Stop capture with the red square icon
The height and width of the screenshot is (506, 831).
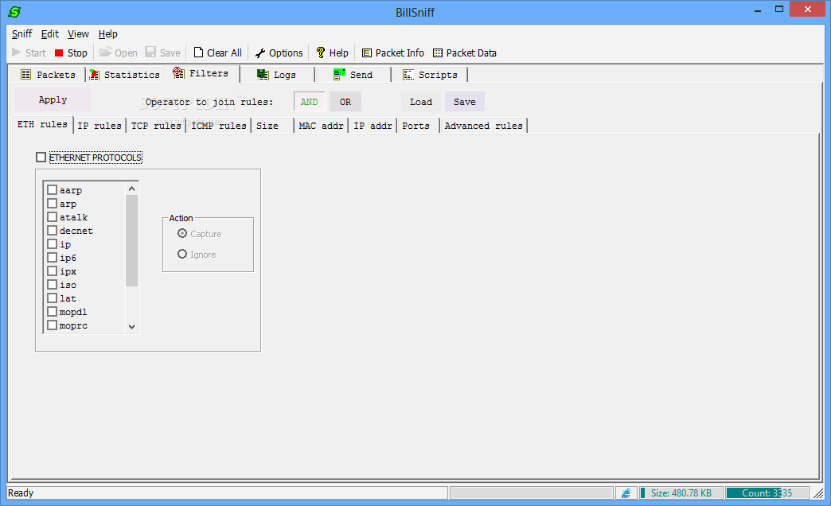click(59, 53)
